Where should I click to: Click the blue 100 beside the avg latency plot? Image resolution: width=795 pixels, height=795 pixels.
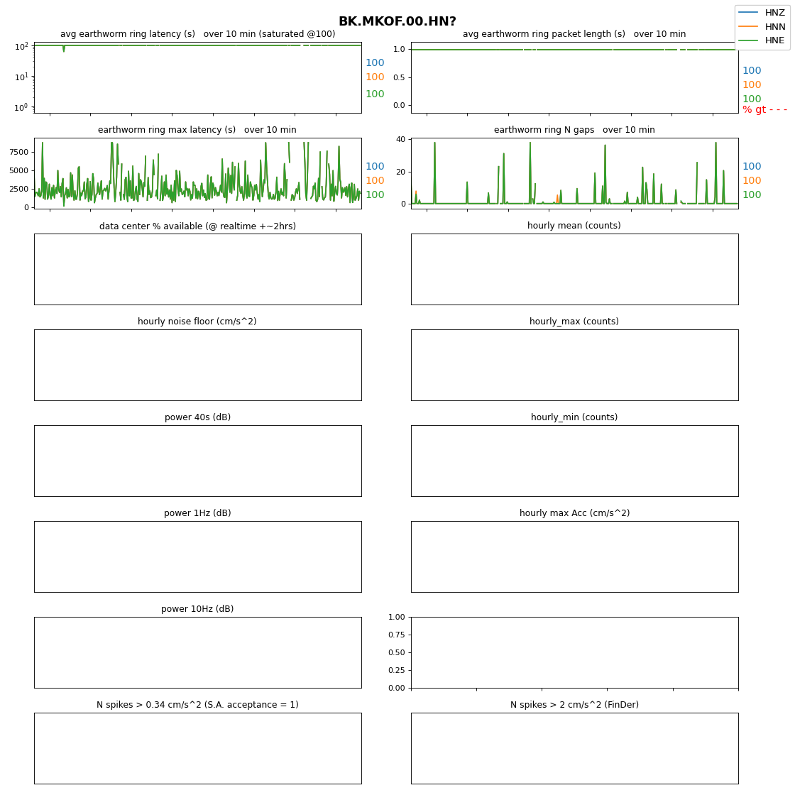tap(375, 63)
